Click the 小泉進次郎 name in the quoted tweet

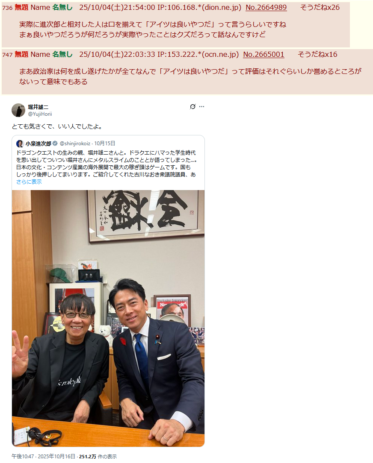[x=38, y=144]
